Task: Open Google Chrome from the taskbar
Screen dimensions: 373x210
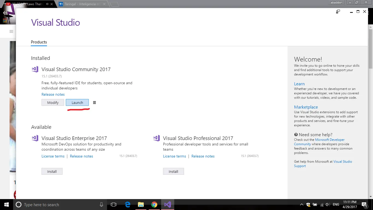Action: [154, 205]
